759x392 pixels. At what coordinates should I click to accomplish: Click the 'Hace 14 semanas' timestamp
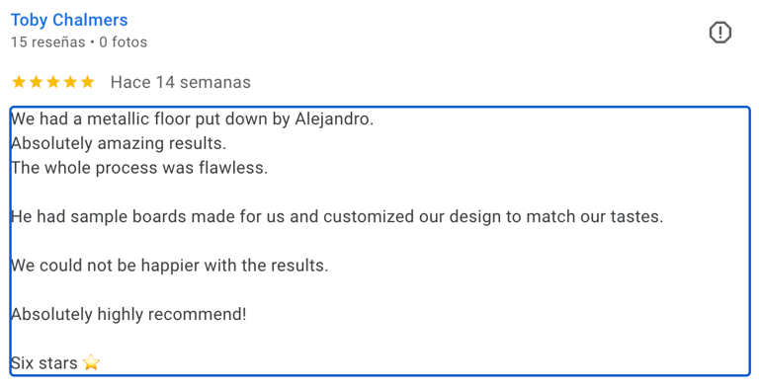pyautogui.click(x=181, y=82)
